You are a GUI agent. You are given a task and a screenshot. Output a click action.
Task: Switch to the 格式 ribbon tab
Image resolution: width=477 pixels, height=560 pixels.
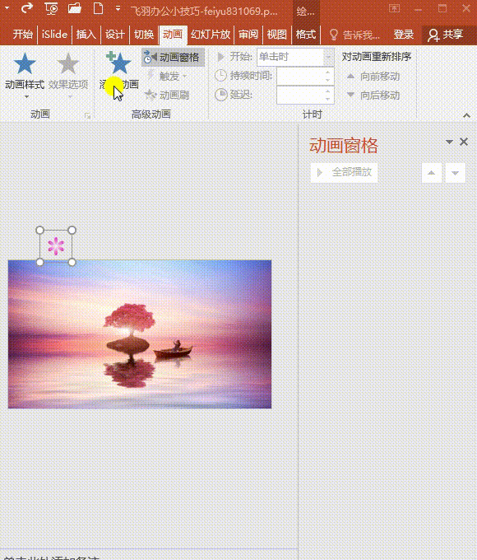(x=306, y=35)
